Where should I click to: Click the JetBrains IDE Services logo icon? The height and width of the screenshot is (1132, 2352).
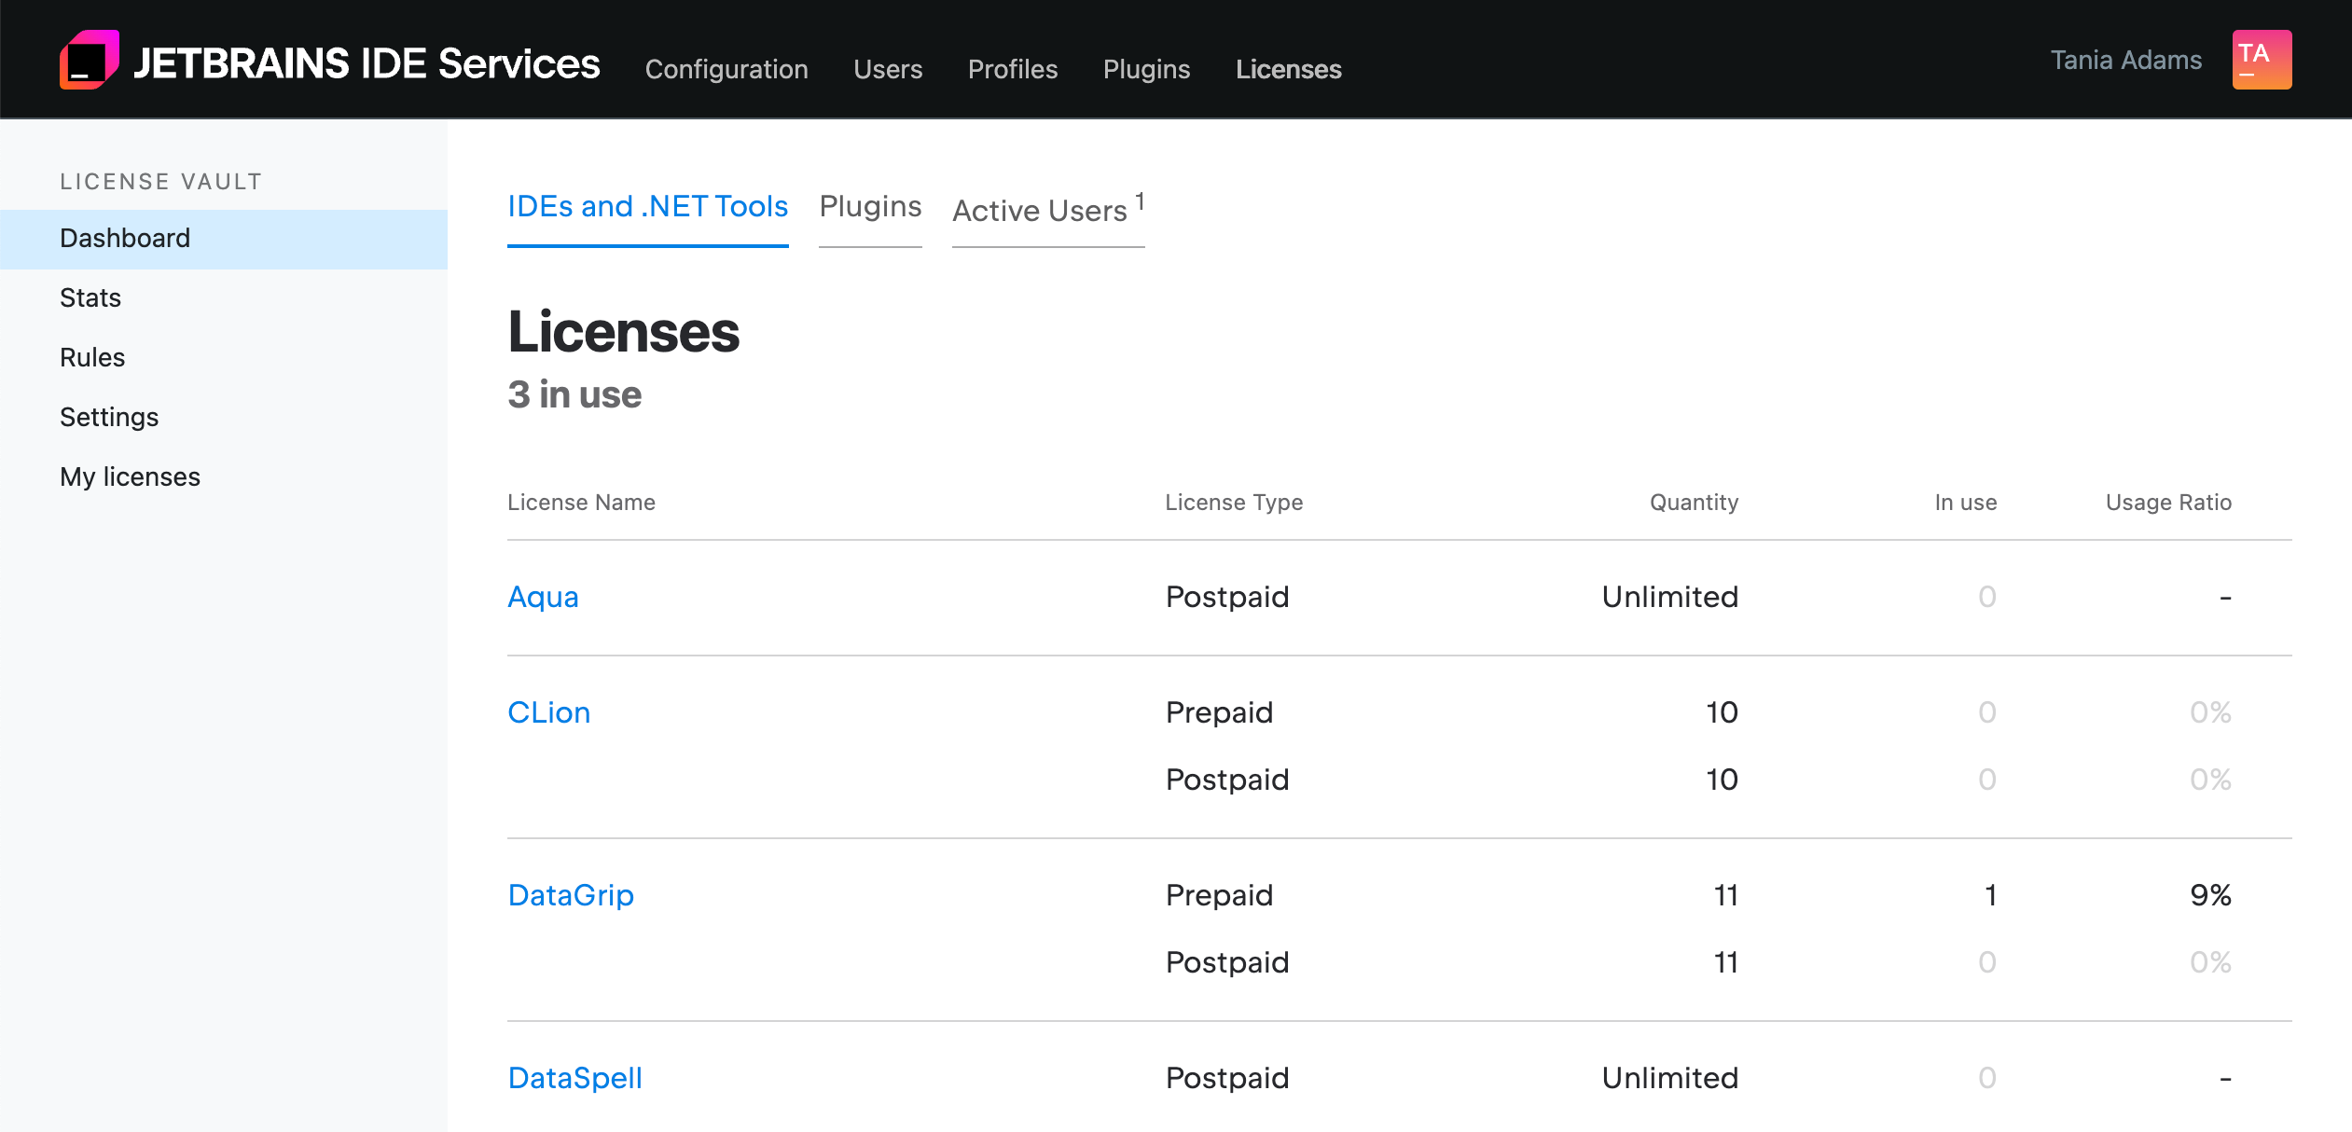click(x=89, y=60)
